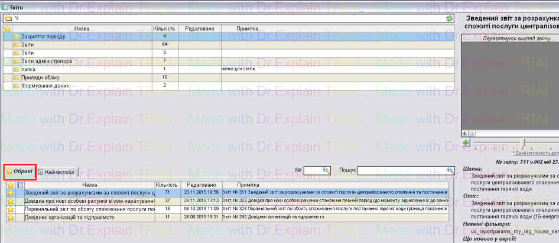The image size is (559, 243).
Task: Click the green refresh icon in path bar
Action: point(450,19)
